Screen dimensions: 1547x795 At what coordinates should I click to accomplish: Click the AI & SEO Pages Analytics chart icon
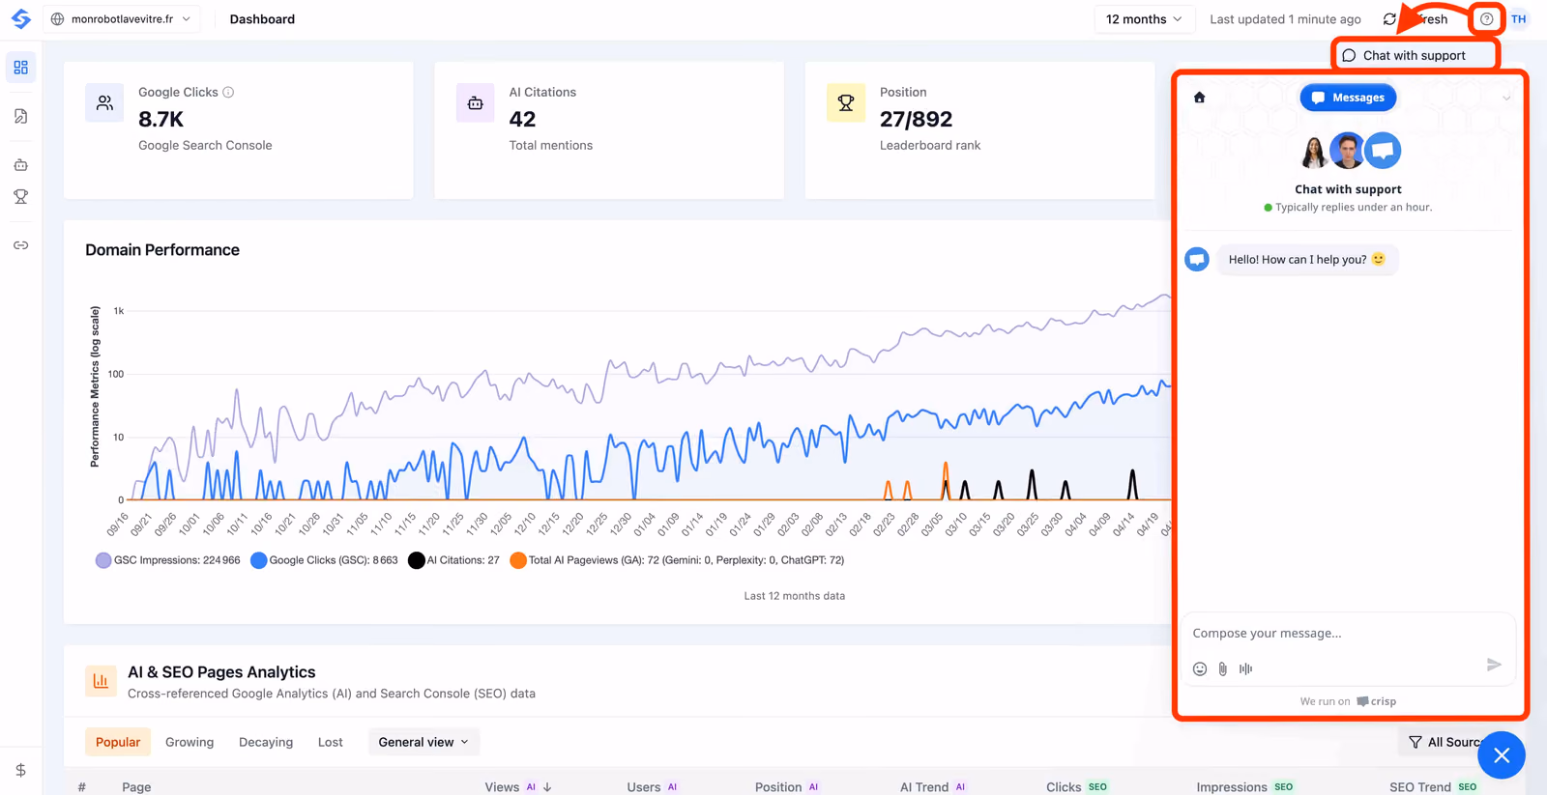tap(101, 681)
